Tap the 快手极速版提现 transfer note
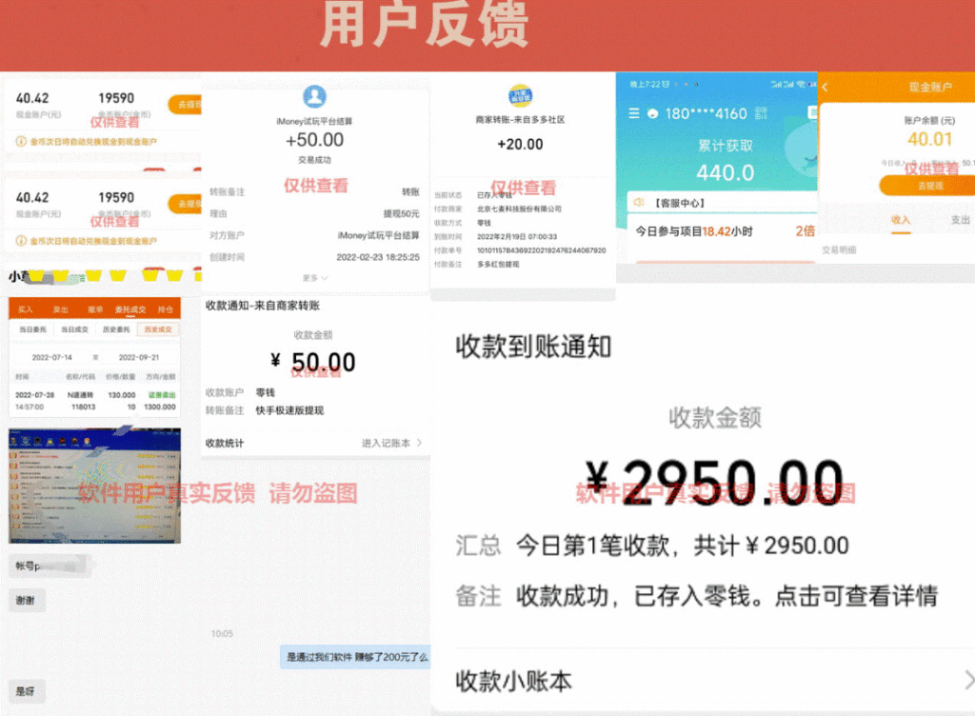975x716 pixels. click(289, 410)
